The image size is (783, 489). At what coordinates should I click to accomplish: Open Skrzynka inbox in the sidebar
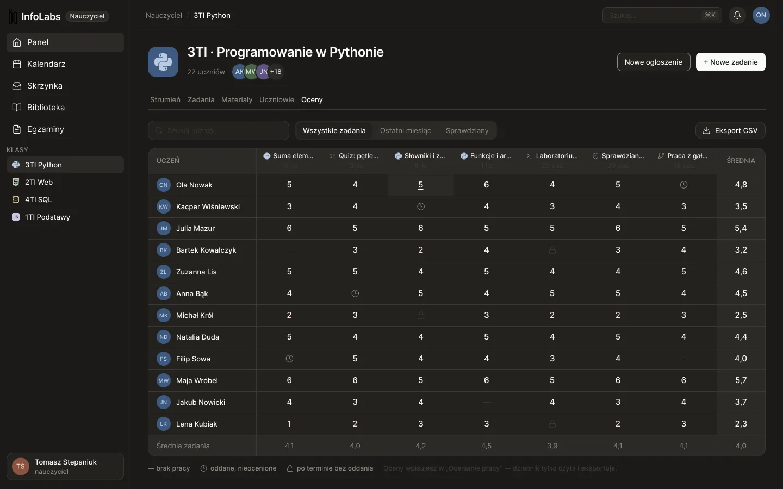(x=65, y=86)
